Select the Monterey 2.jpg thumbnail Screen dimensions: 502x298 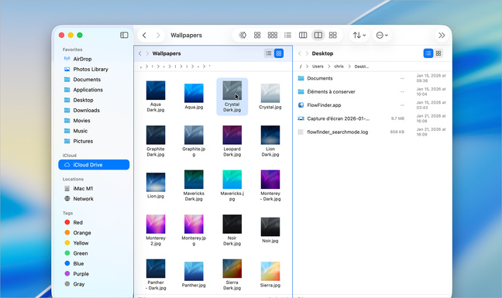coord(156,224)
